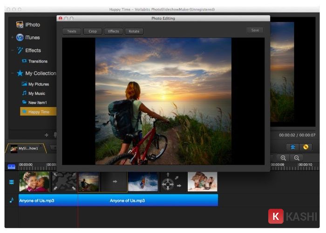The width and height of the screenshot is (326, 233).
Task: Click the gold disc burn icon
Action: pyautogui.click(x=306, y=146)
